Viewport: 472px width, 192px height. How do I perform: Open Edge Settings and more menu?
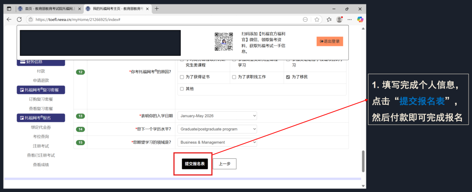coord(350,20)
